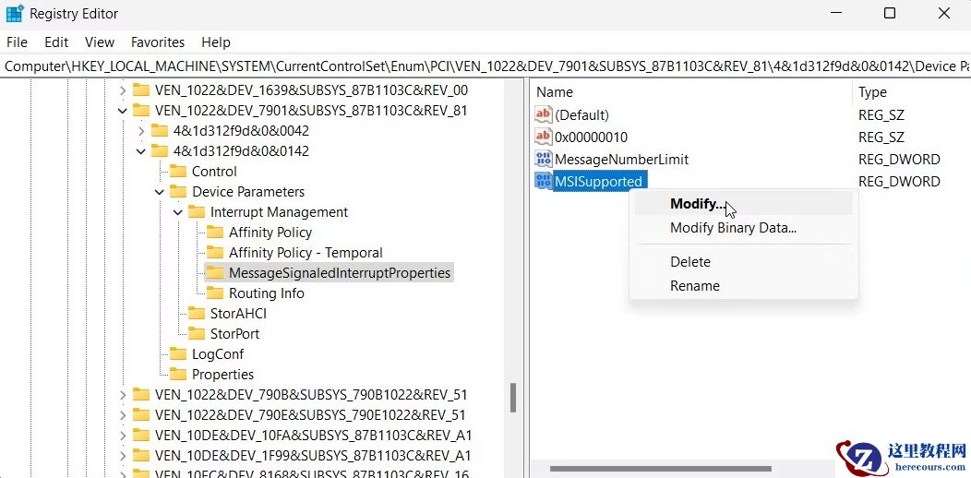Select the MessageNumberLimit value name

(622, 159)
